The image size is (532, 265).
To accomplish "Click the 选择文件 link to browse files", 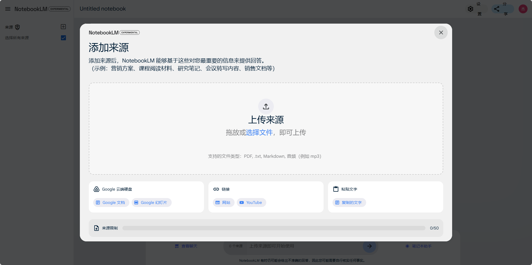I will tap(259, 132).
